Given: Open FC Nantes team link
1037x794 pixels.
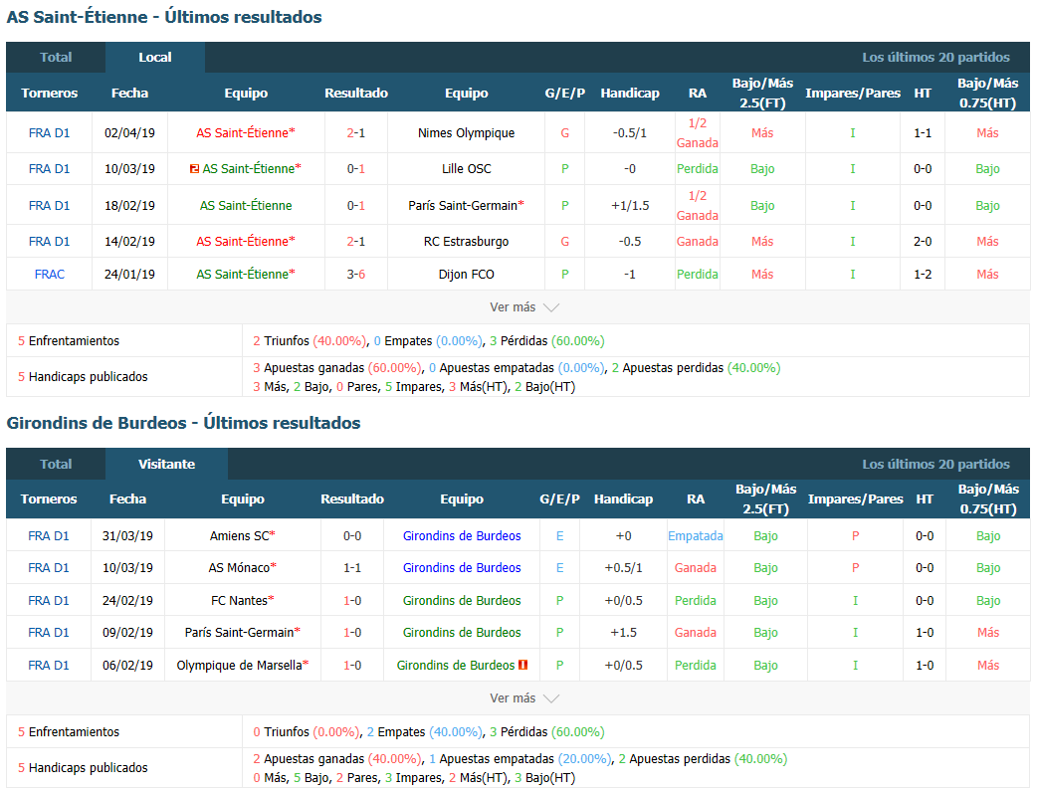Looking at the screenshot, I should pyautogui.click(x=239, y=601).
